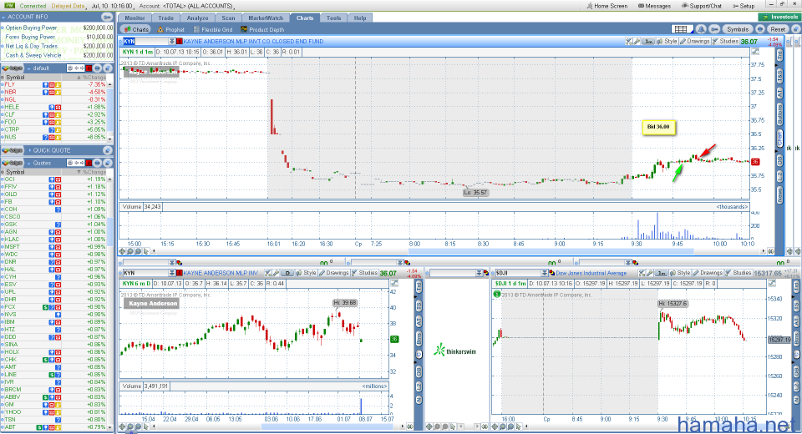Open the chart grid layout selector
The width and height of the screenshot is (802, 434).
pos(681,29)
